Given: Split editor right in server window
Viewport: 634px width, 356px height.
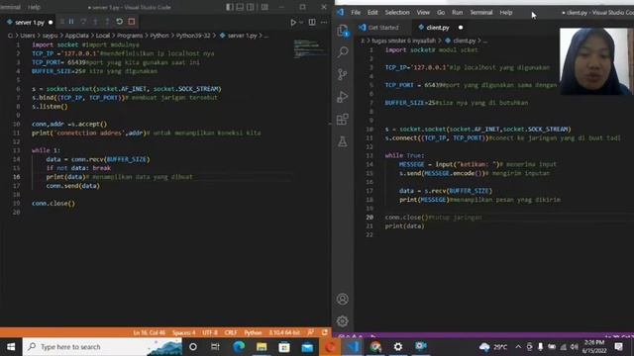Looking at the screenshot, I should point(312,22).
